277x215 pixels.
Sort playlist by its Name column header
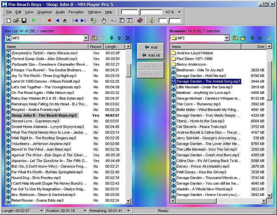point(47,47)
